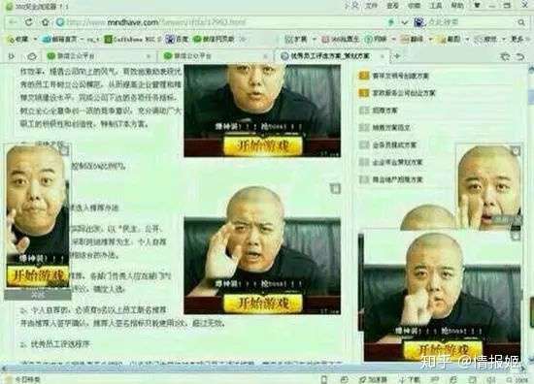Click the browser back arrow
Image resolution: width=534 pixels, height=384 pixels.
click(13, 23)
